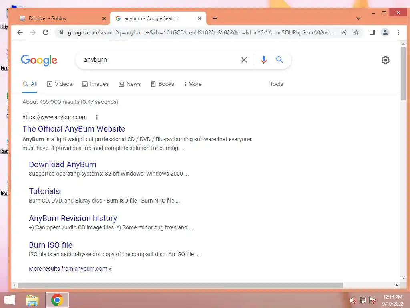The width and height of the screenshot is (410, 308).
Task: Open the network tray icon
Action: coord(362,300)
